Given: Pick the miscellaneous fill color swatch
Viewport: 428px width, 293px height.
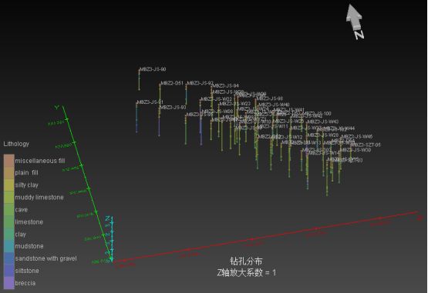Looking at the screenshot, I should coord(9,161).
